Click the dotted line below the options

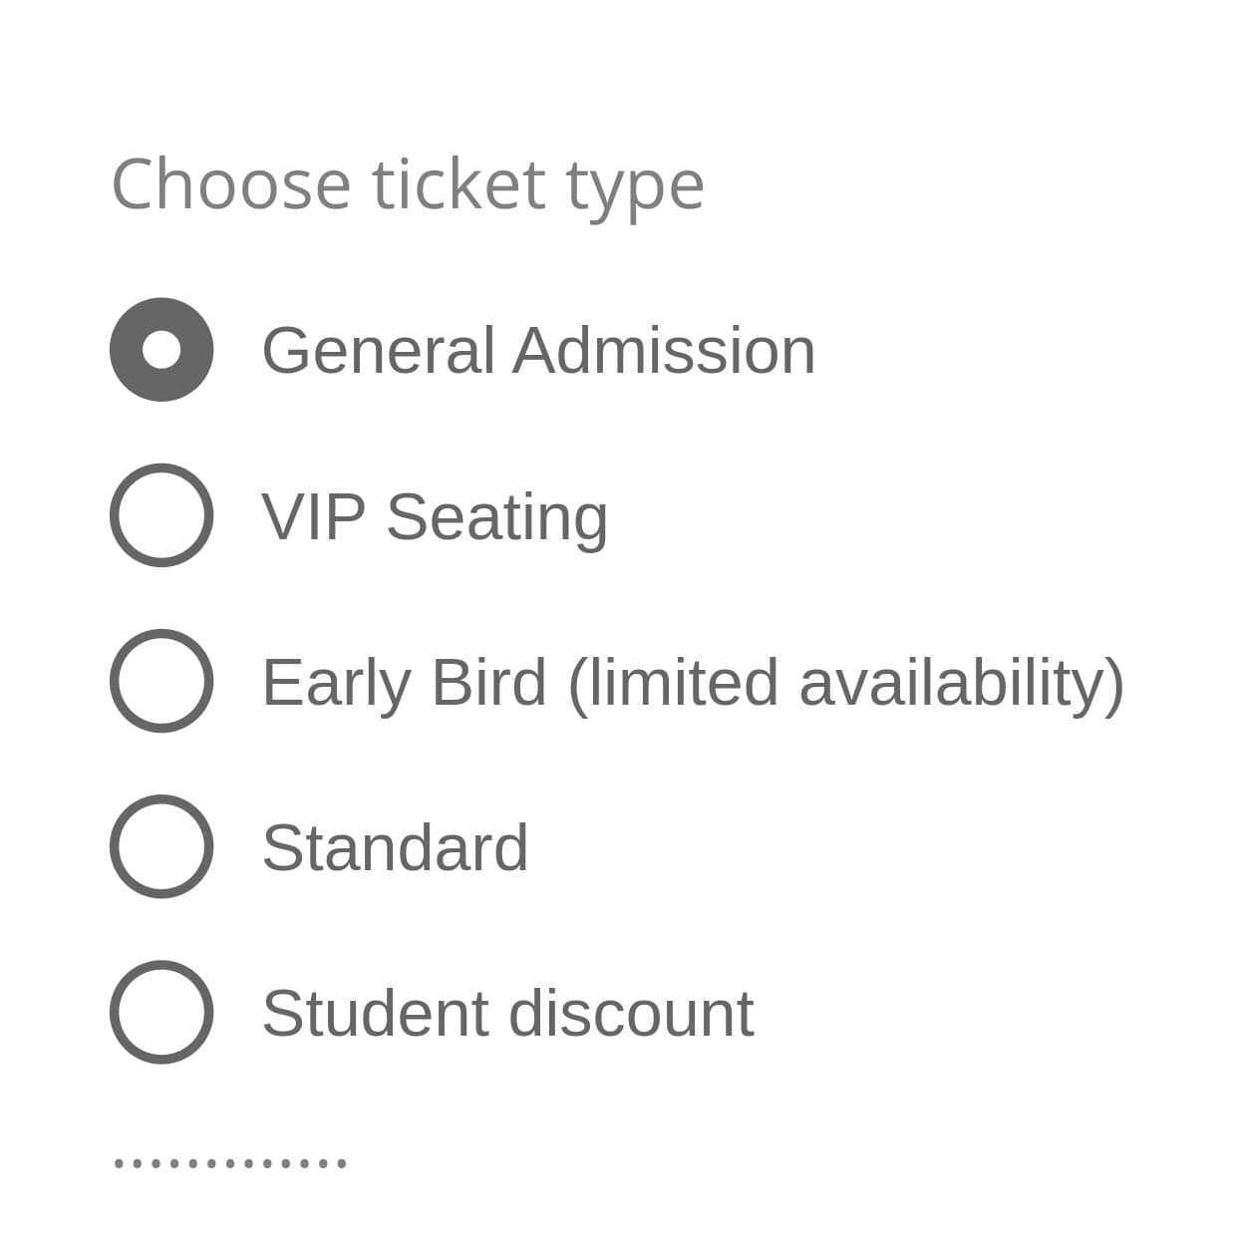230,1162
